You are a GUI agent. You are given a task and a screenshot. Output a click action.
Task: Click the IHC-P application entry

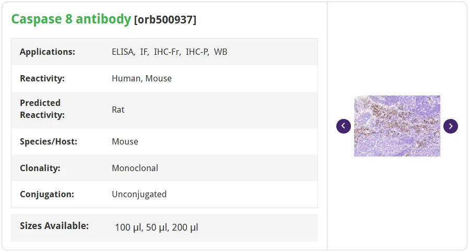tap(197, 52)
